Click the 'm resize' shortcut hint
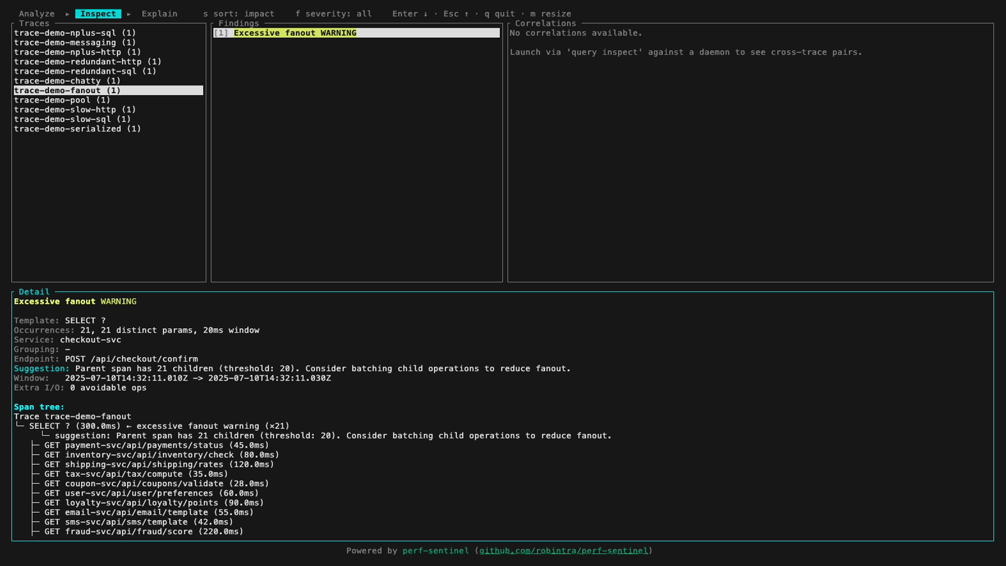Viewport: 1006px width, 566px height. (551, 14)
